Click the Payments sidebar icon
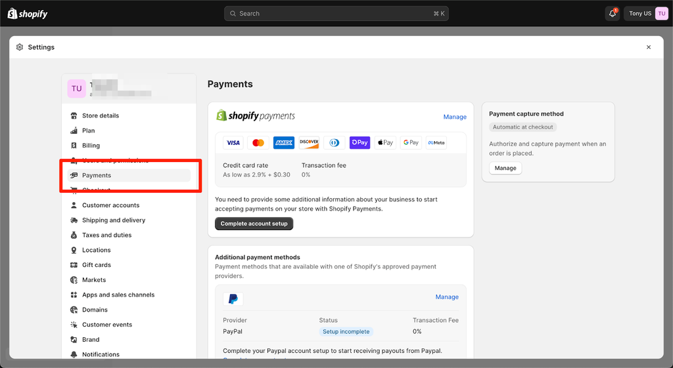 74,175
